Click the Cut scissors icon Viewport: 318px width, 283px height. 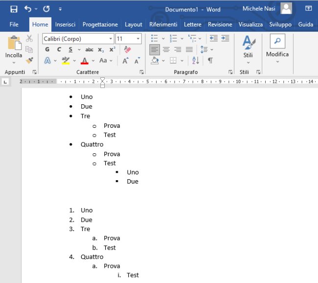pyautogui.click(x=29, y=38)
